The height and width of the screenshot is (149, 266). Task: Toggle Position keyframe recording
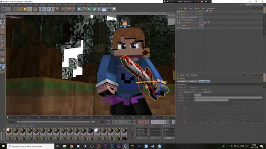click(153, 122)
